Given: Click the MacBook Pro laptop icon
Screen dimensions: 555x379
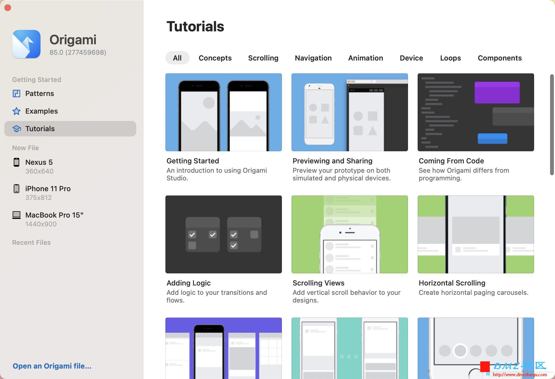Looking at the screenshot, I should click(x=16, y=215).
